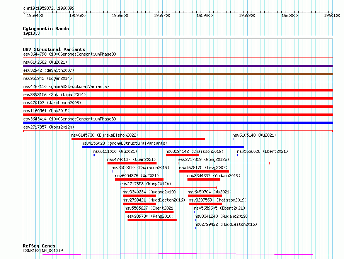The image size is (344, 259).
Task: Click the nsv2799421 (Huddleston2016) label
Action: (x=154, y=200)
